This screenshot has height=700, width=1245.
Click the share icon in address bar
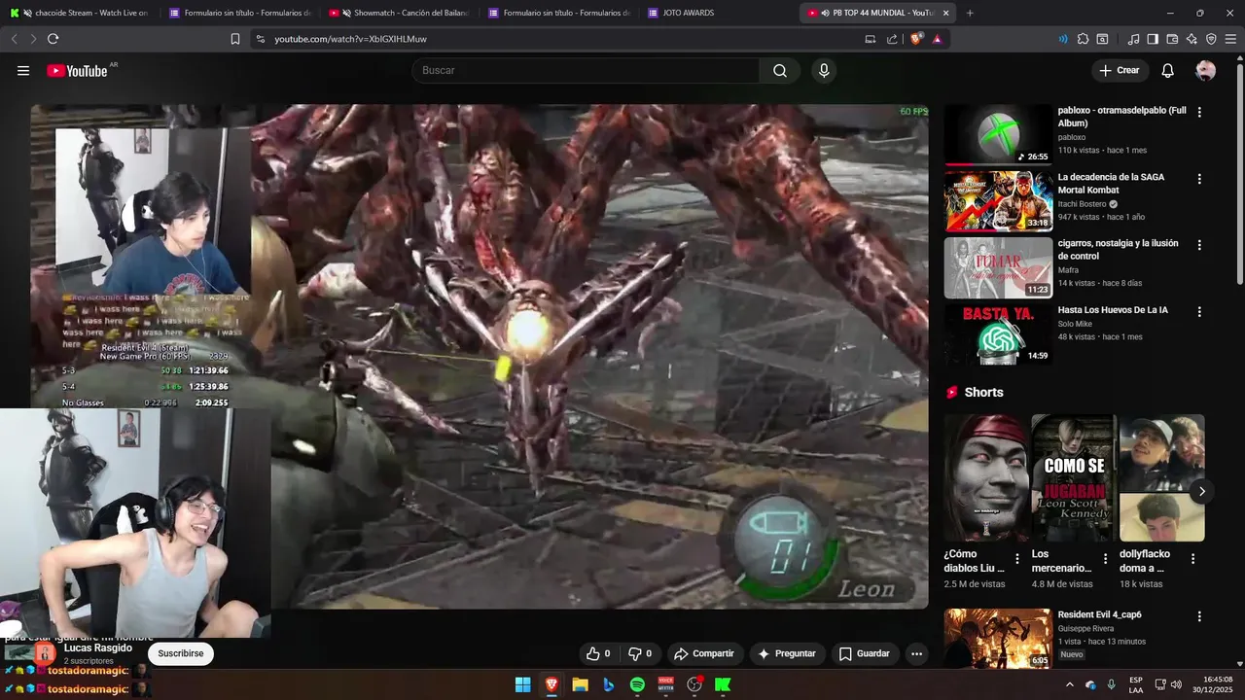pos(892,39)
